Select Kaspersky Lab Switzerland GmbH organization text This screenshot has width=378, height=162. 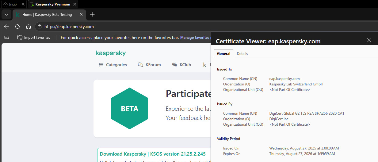point(296,84)
